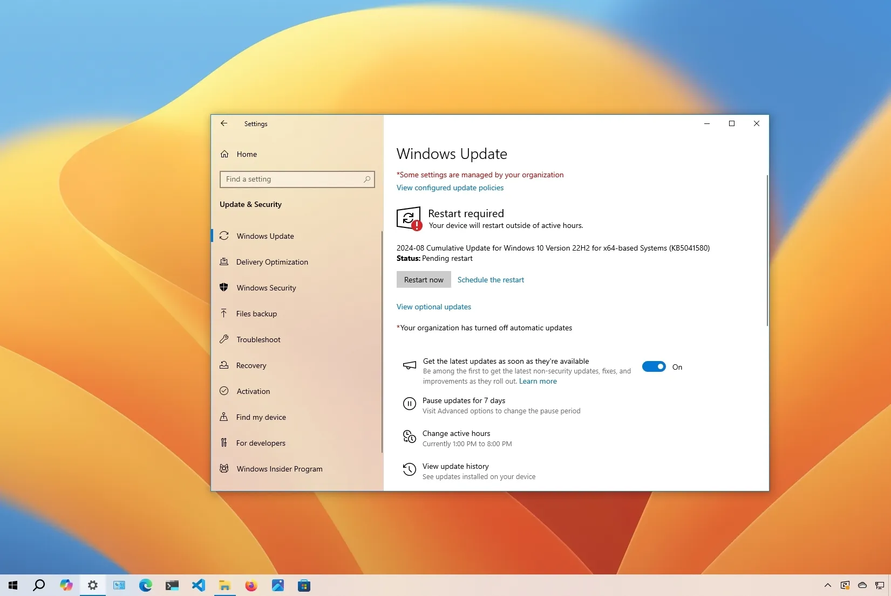Click the Learn more link

click(538, 381)
